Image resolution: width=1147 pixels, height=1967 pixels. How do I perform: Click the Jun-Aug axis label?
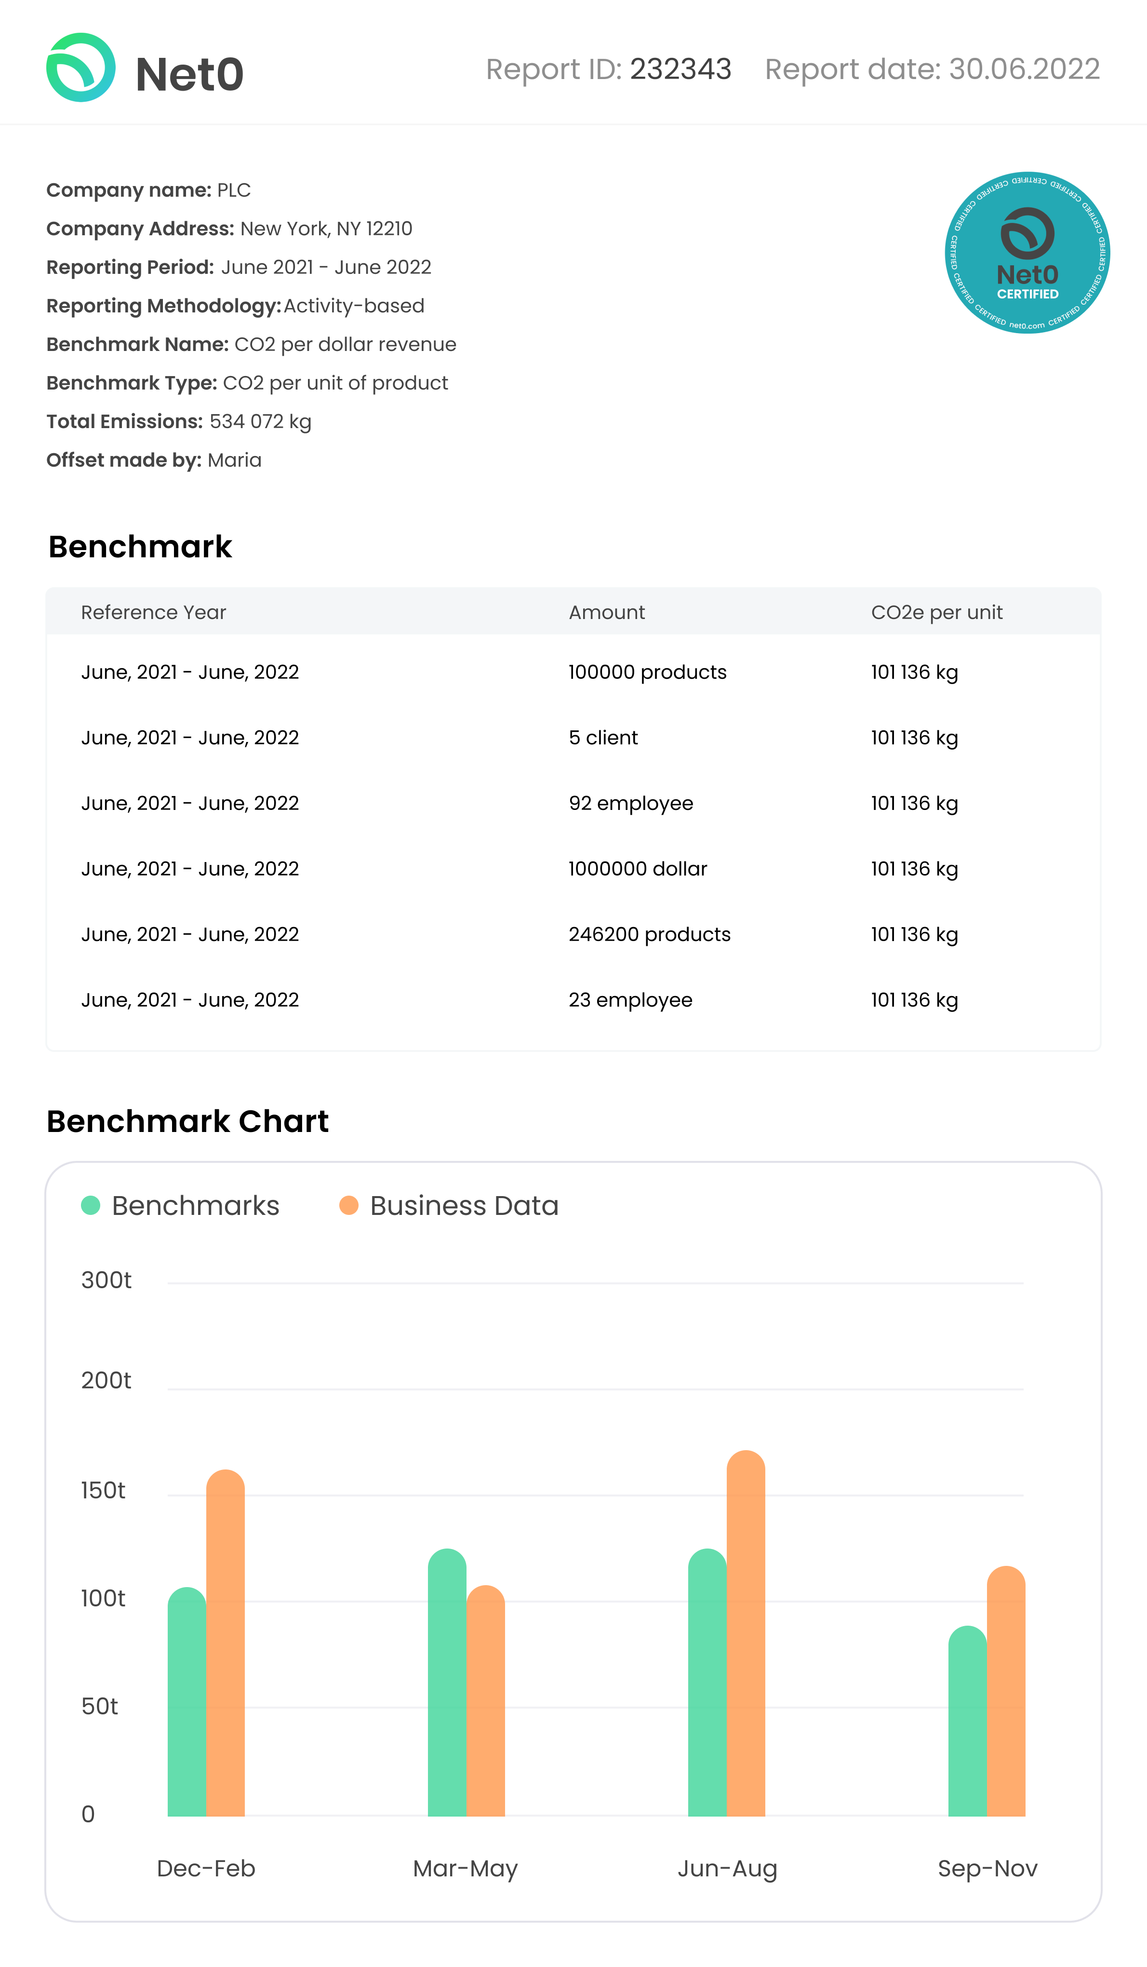pos(727,1870)
